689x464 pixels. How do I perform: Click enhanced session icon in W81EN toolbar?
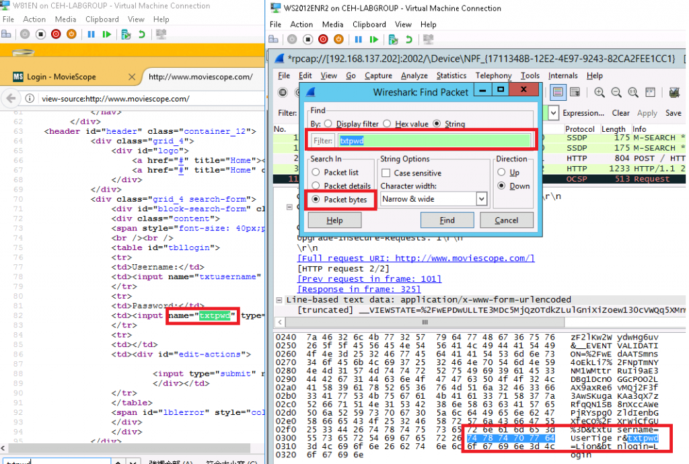(161, 34)
